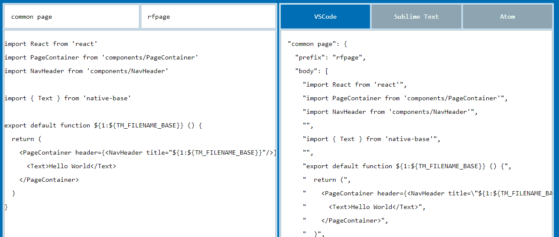Click the '<PageContainer header=' line in the left editor

point(147,152)
